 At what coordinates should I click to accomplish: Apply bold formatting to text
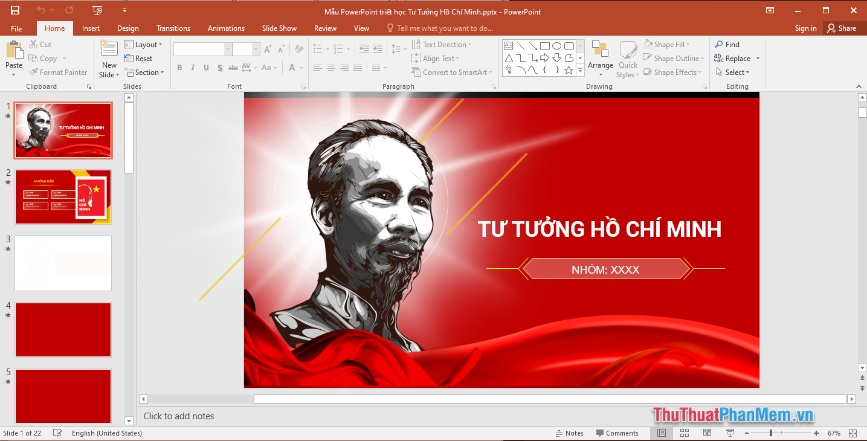tap(179, 68)
